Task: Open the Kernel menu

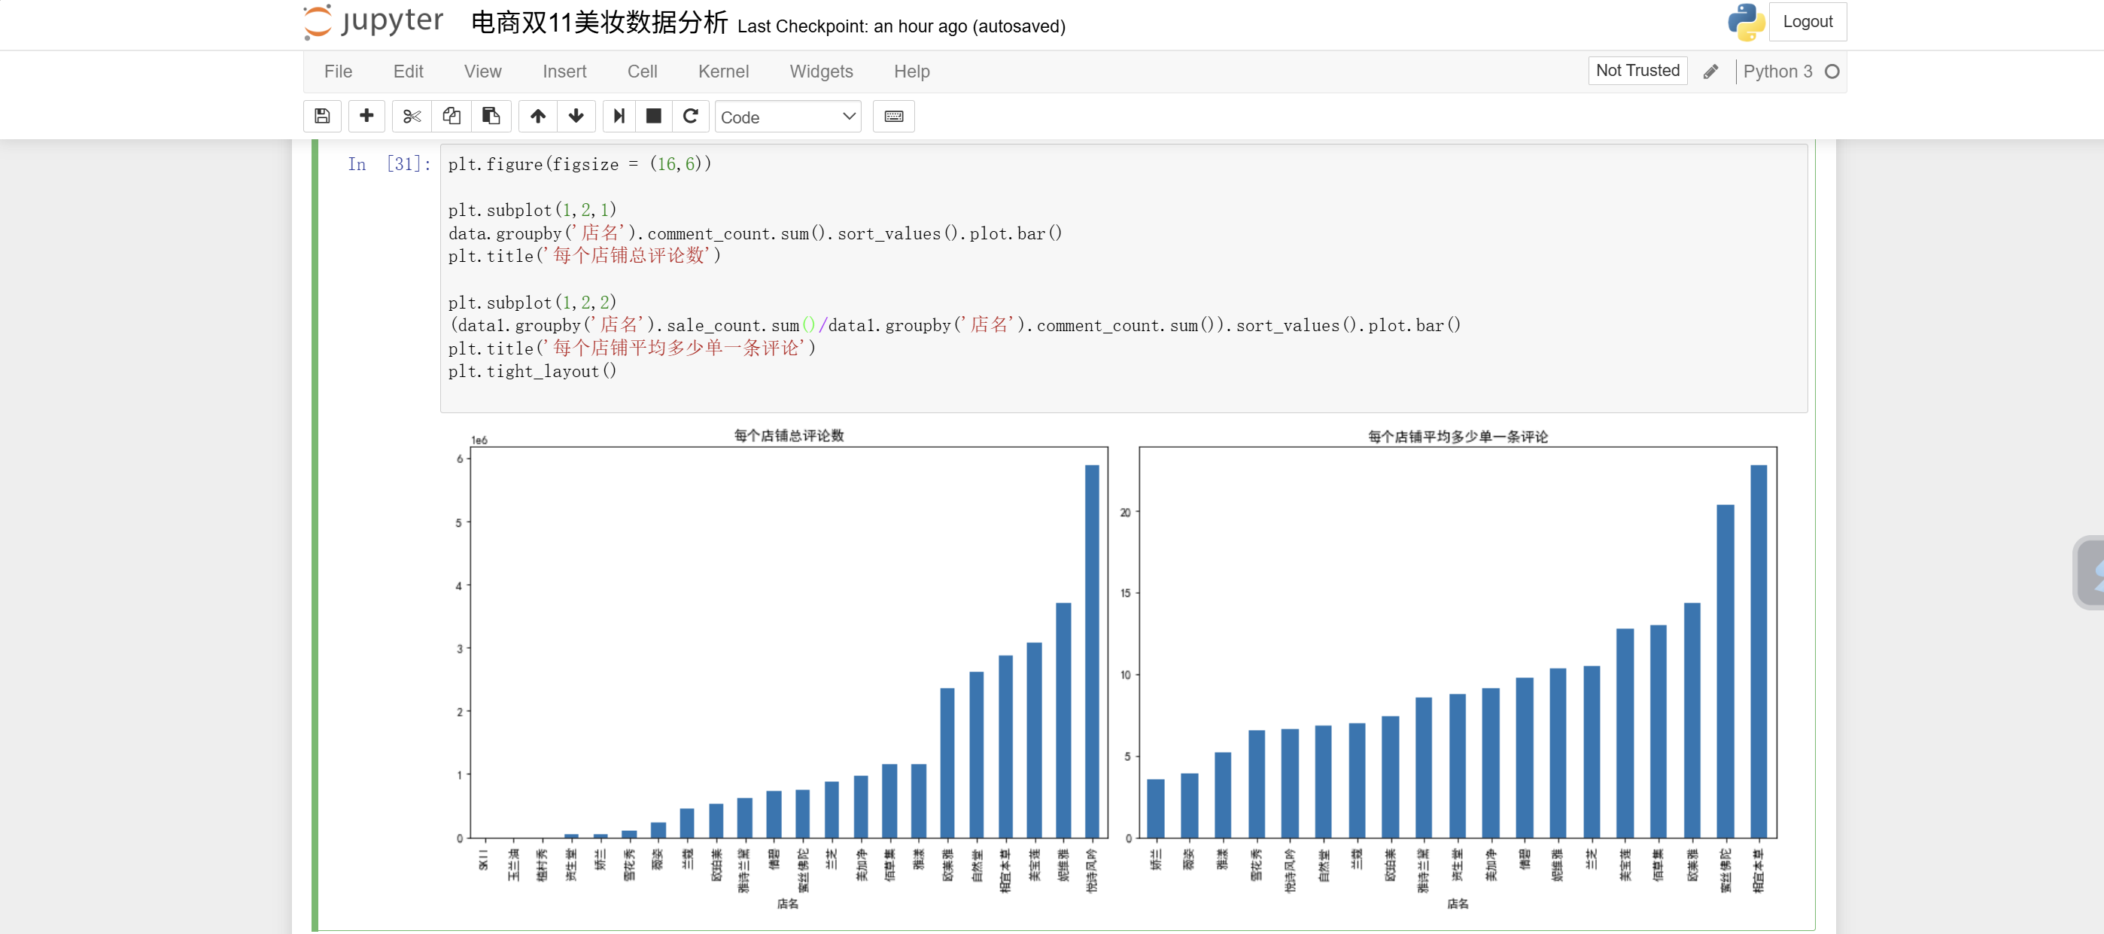Action: (x=723, y=72)
